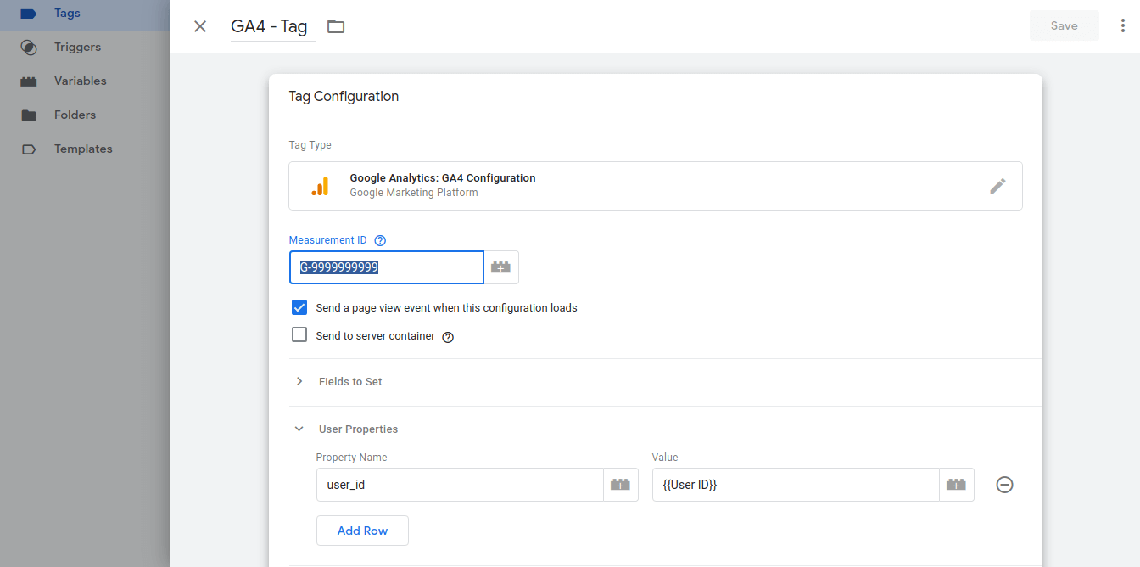Expand the Fields to Set section
Image resolution: width=1140 pixels, height=567 pixels.
tap(349, 382)
